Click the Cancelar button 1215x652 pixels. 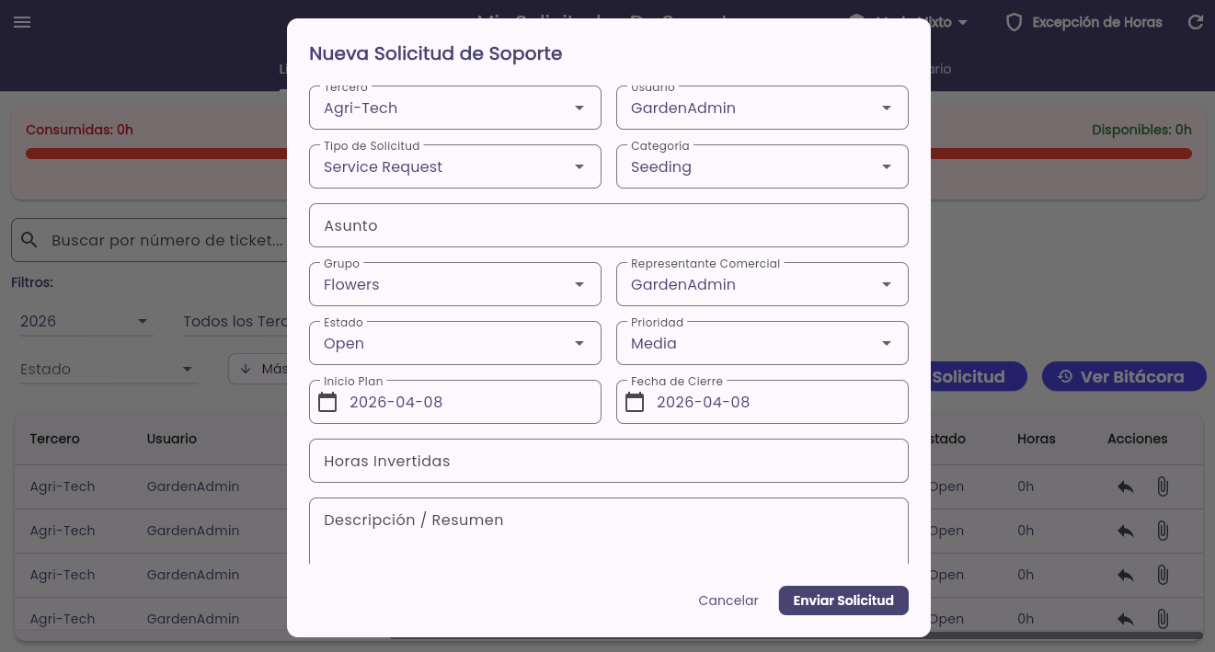pyautogui.click(x=728, y=601)
